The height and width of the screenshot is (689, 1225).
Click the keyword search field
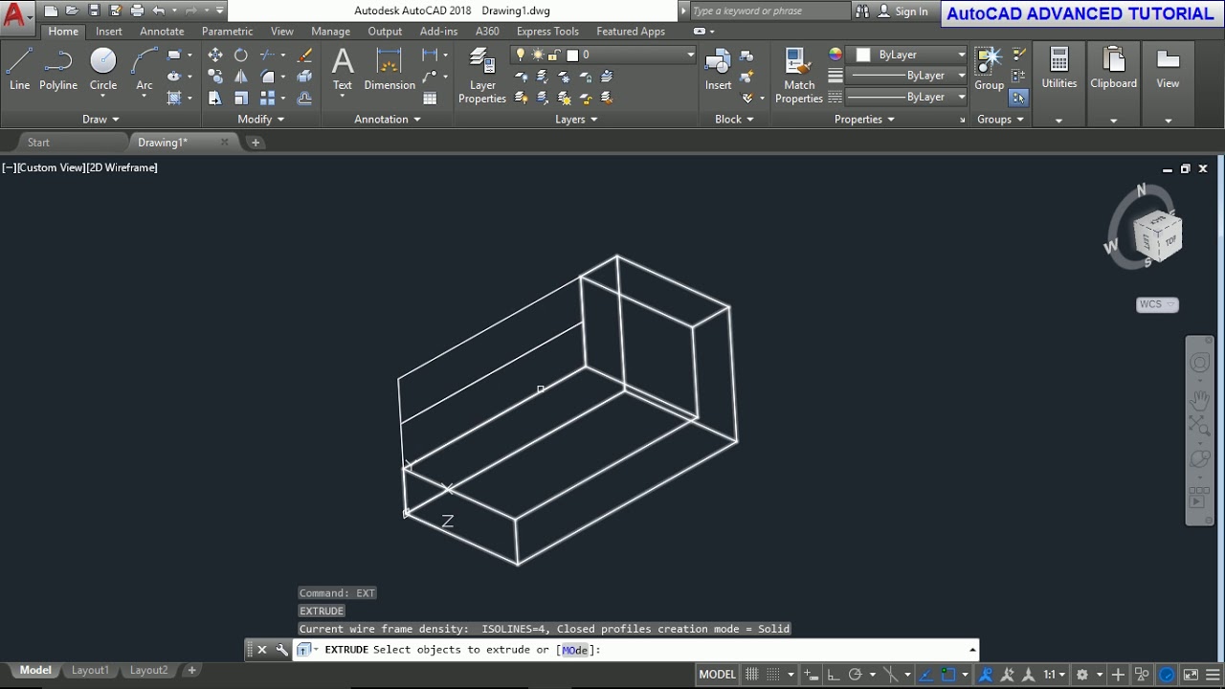click(x=769, y=11)
